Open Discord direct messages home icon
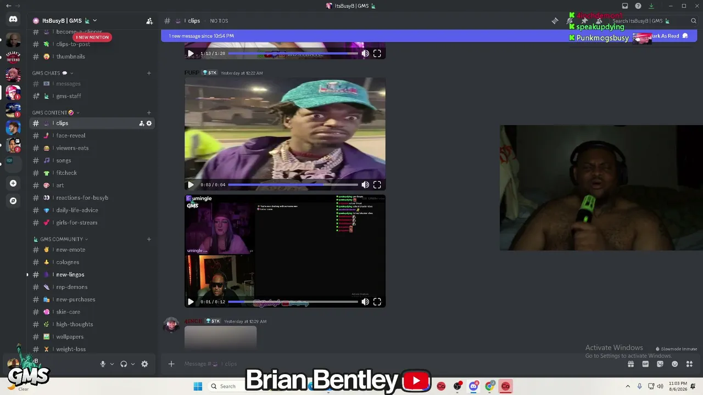 point(13,19)
